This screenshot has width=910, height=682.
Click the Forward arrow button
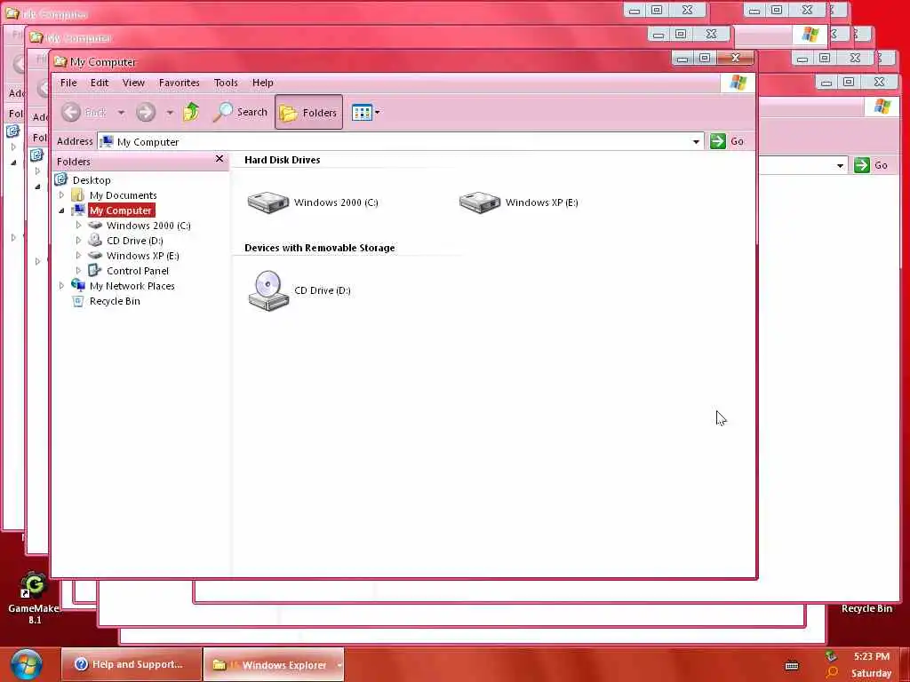coord(146,112)
